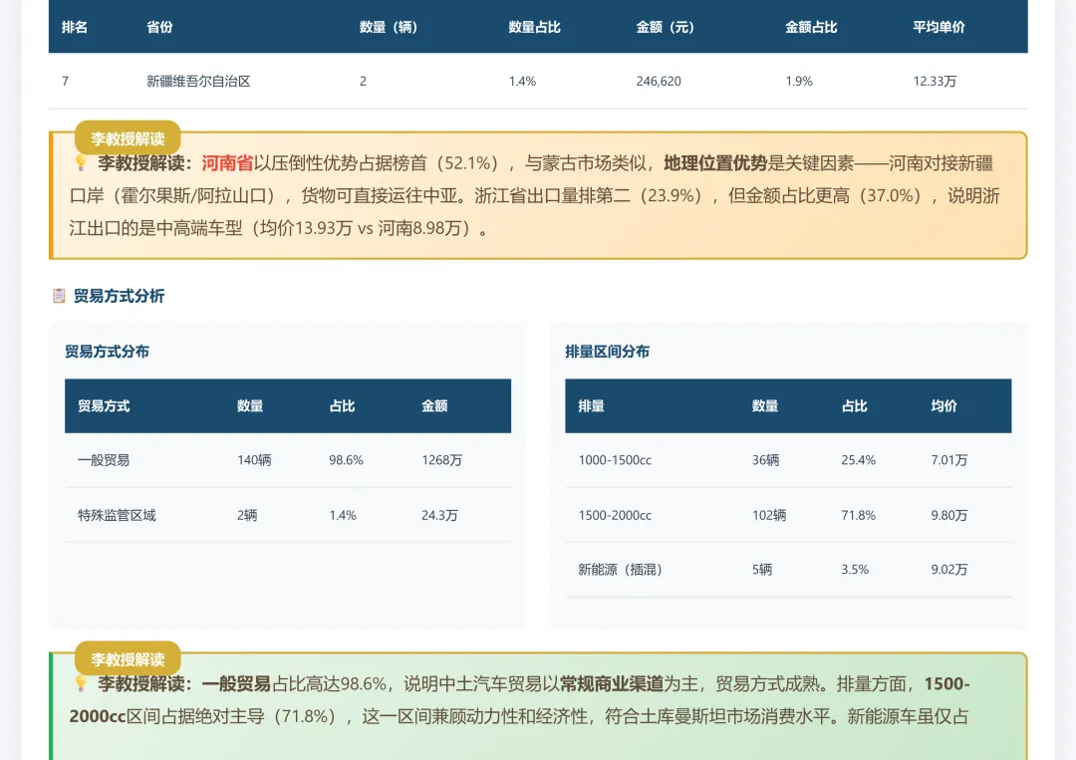Select the orange 李教授解读 badge above the yellow box
The height and width of the screenshot is (760, 1076).
(128, 138)
